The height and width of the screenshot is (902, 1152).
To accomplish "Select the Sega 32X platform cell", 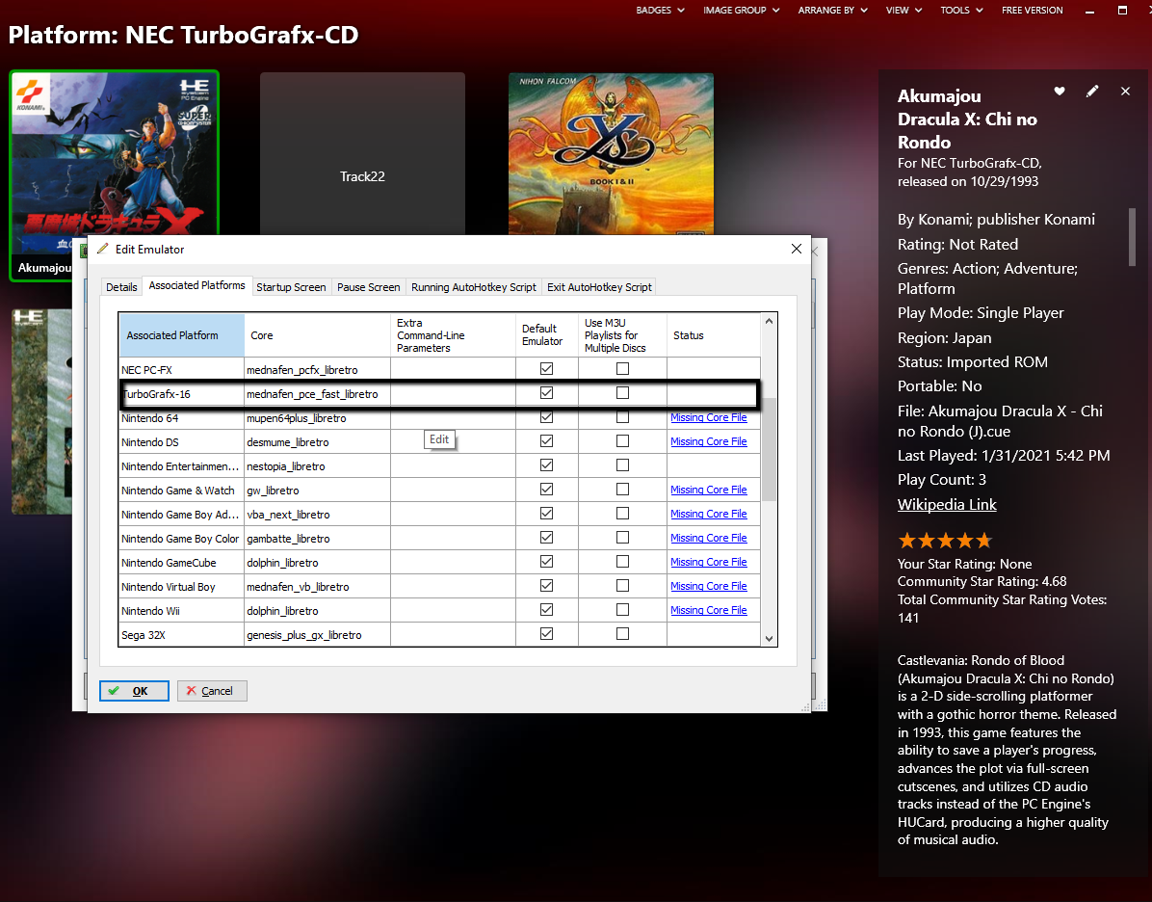I will pos(181,635).
